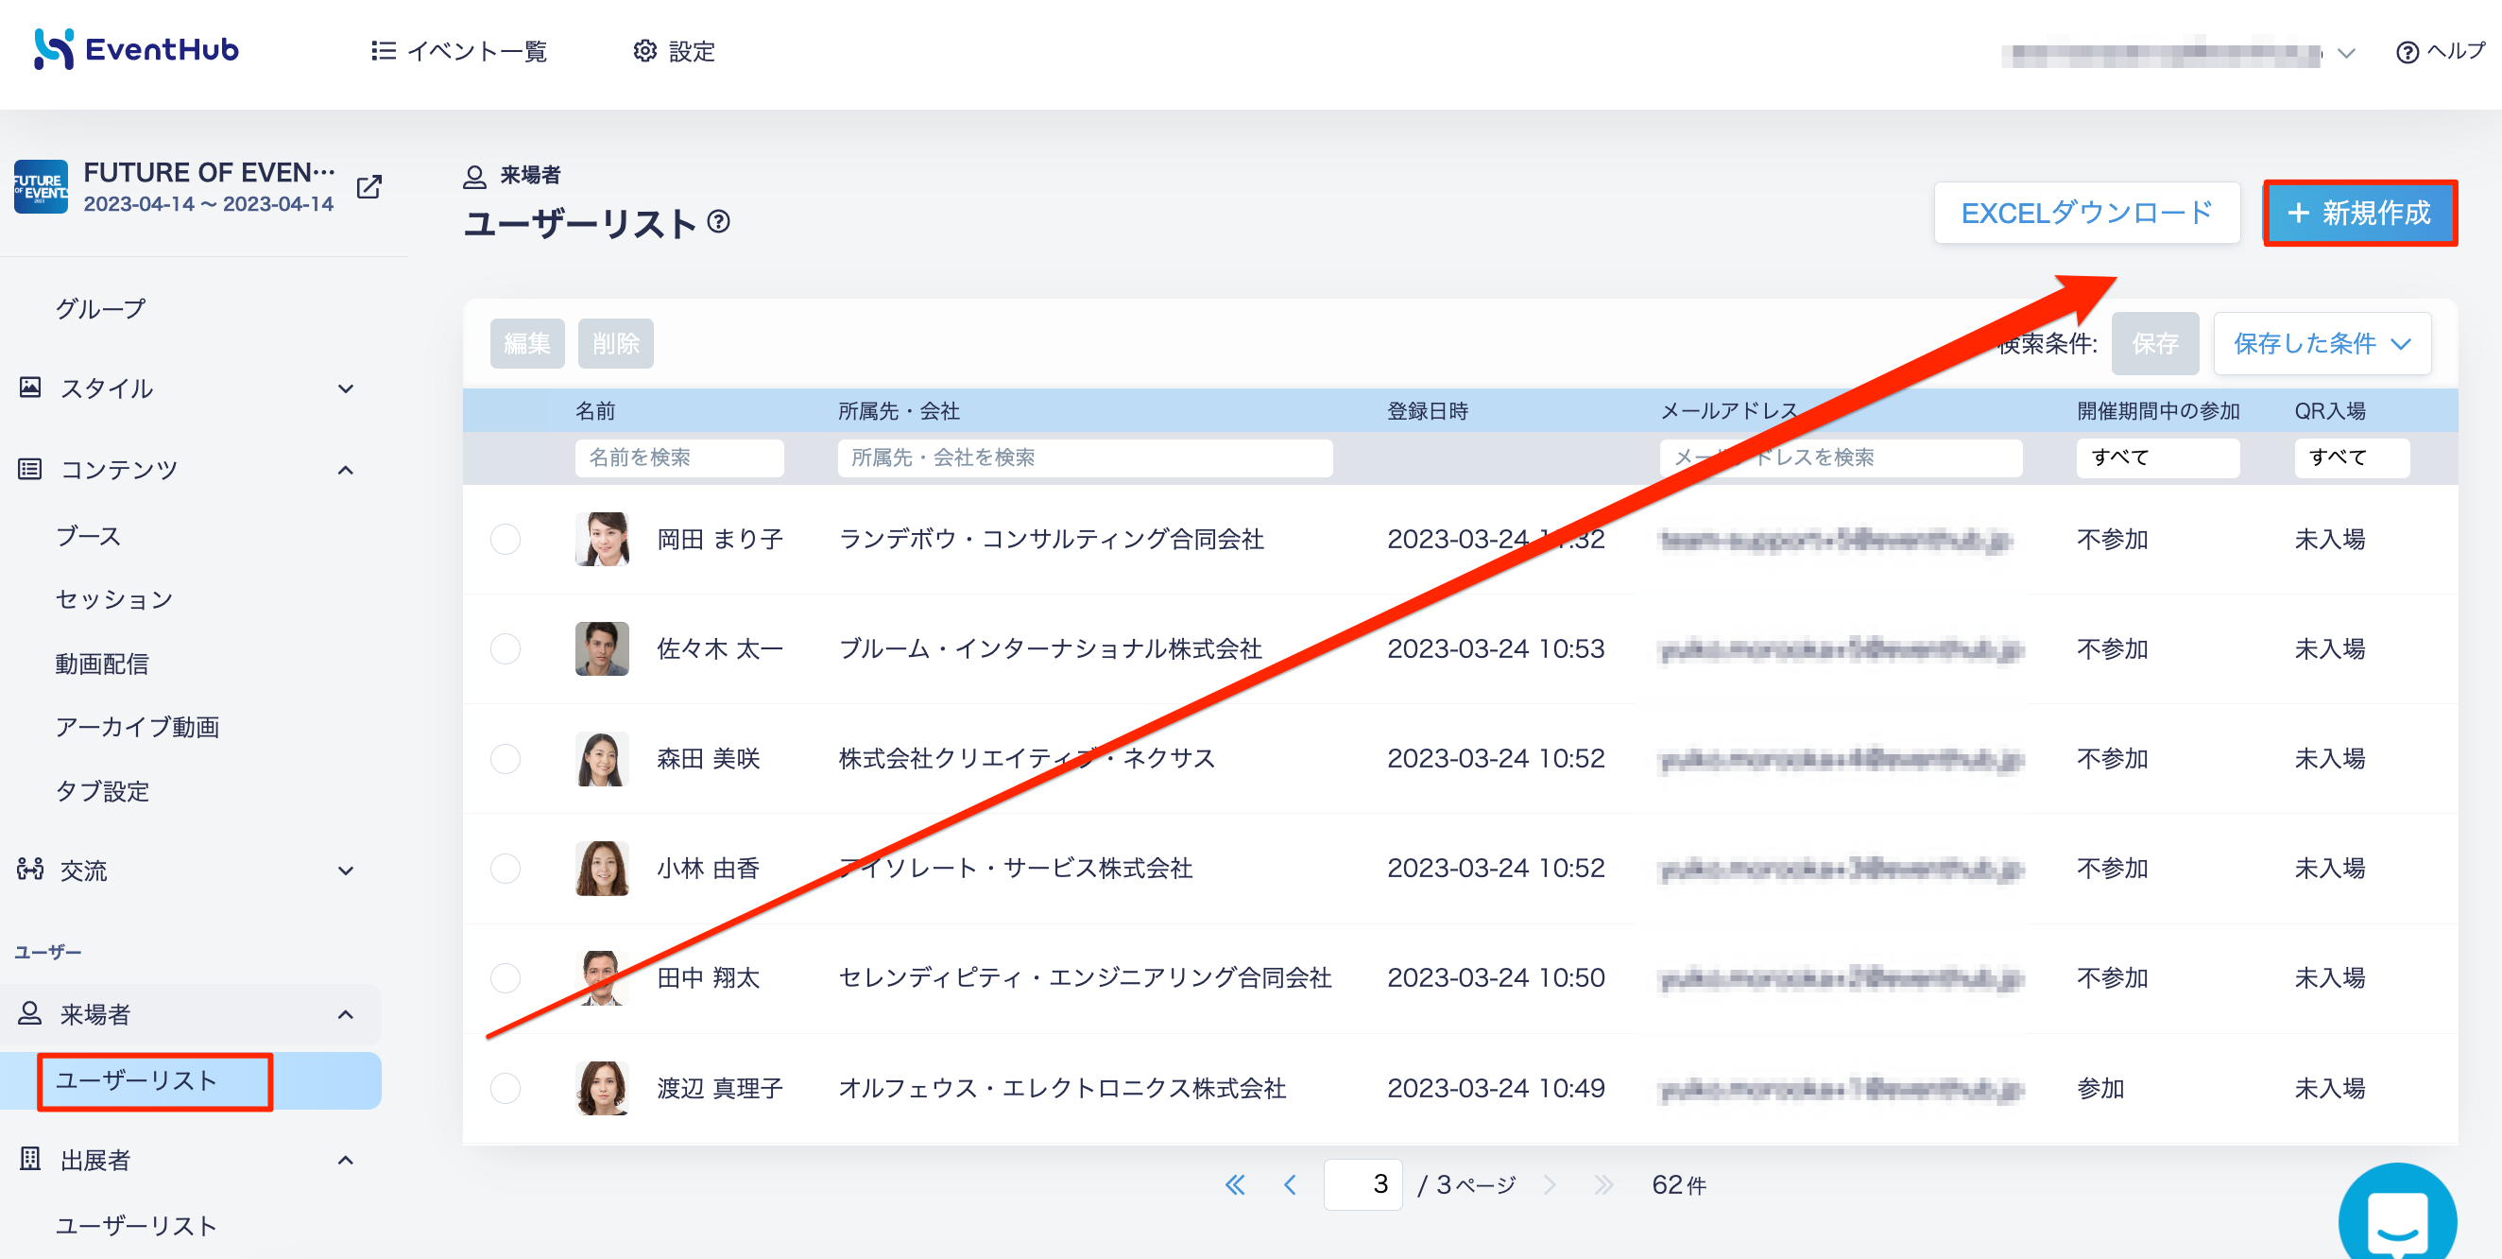The width and height of the screenshot is (2502, 1259).
Task: Select the row checkbox for 岡田 まり子
Action: tap(506, 539)
